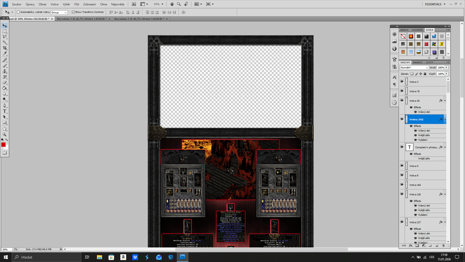Image resolution: width=465 pixels, height=262 pixels.
Task: Select the Path Selection tool
Action: point(5,117)
